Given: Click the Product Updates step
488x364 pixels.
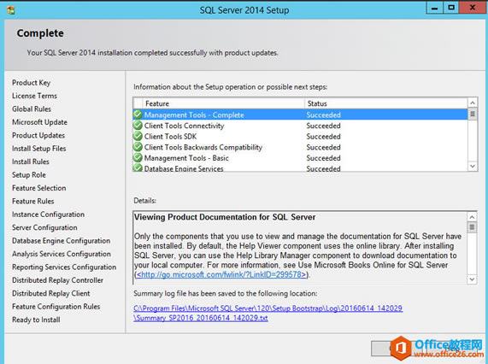Looking at the screenshot, I should (38, 135).
